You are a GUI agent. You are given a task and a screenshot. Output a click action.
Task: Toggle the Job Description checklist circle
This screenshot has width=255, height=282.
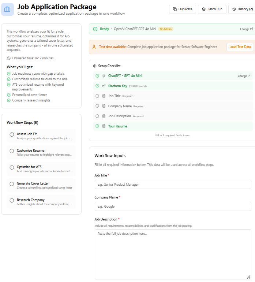97,116
